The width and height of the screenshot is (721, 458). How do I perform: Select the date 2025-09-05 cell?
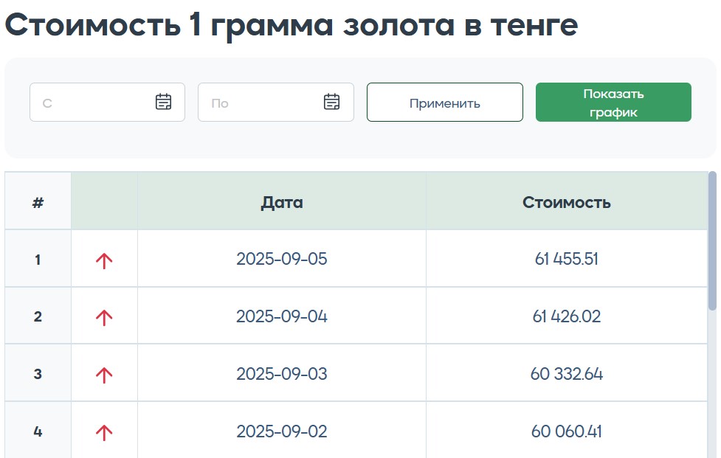[281, 260]
